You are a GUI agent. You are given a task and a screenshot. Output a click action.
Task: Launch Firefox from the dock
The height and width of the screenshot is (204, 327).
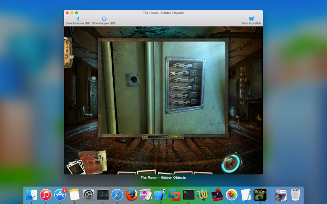131,195
